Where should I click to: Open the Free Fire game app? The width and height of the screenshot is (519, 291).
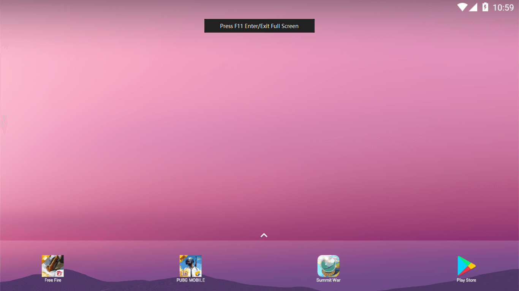coord(53,266)
